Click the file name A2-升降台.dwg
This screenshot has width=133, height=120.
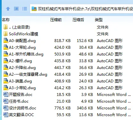click(22, 68)
